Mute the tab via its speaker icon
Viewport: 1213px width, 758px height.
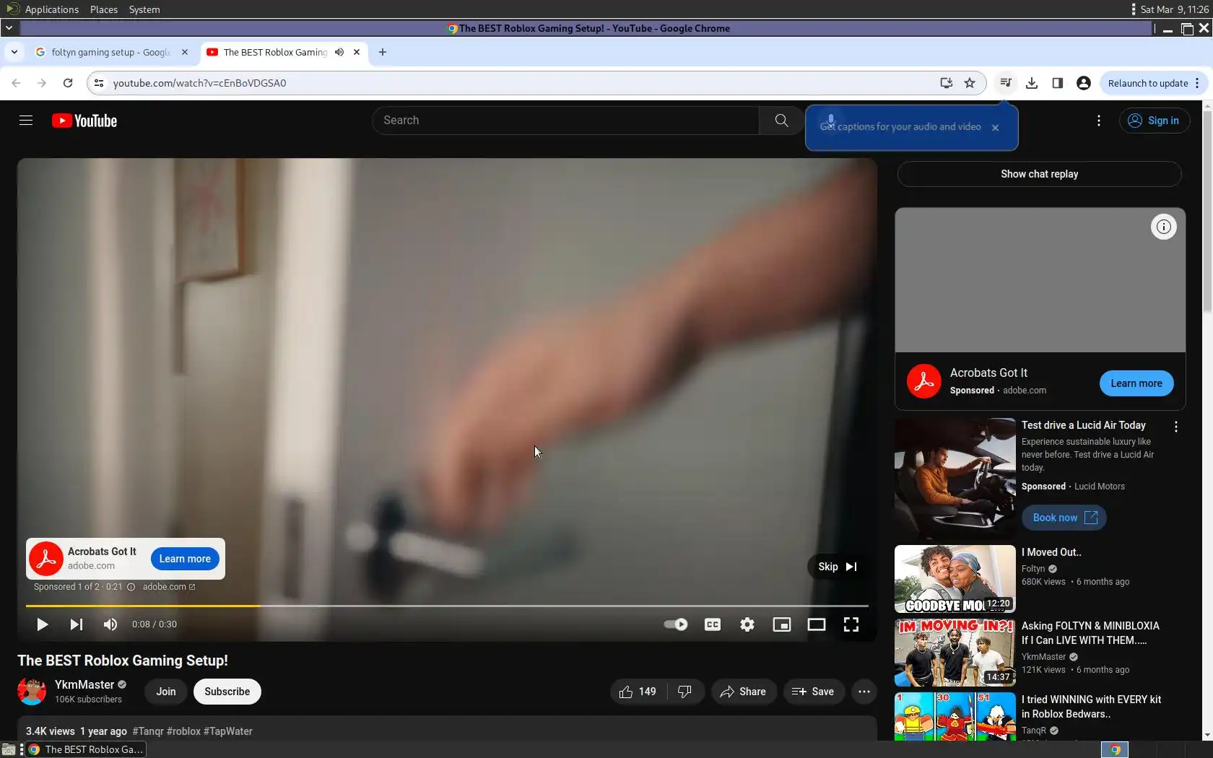click(339, 52)
